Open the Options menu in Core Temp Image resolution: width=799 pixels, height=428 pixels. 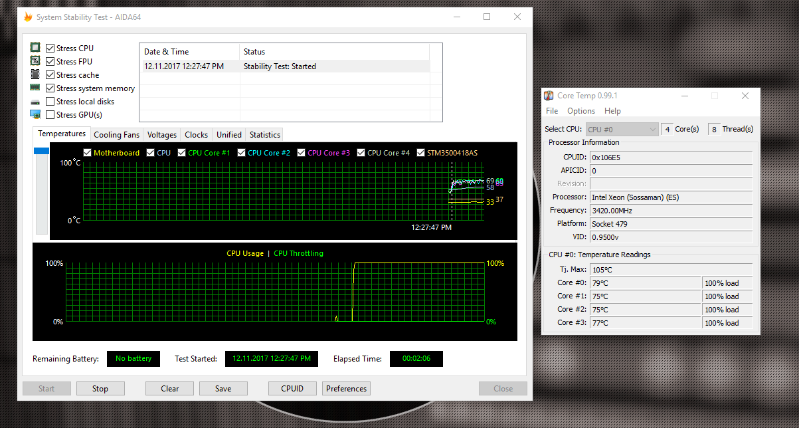(581, 111)
